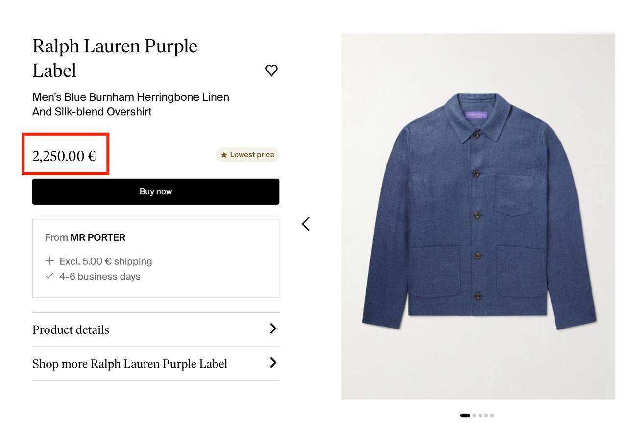Screen dimensions: 627x423
Task: Jump to third image carousel dot
Action: 480,416
